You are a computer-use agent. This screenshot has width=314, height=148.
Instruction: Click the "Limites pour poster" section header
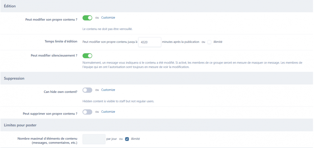click(x=20, y=125)
